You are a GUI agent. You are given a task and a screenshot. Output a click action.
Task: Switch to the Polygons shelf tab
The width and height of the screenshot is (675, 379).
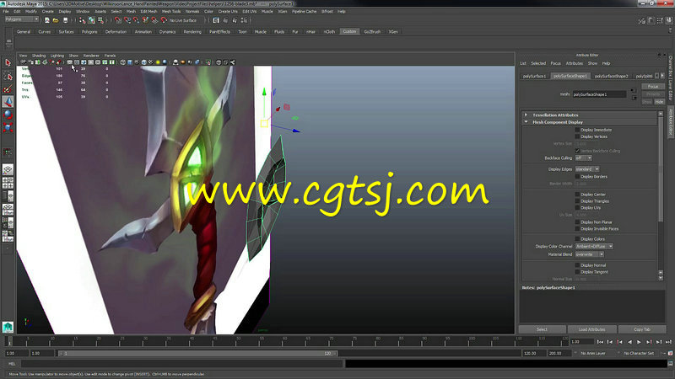[x=89, y=32]
